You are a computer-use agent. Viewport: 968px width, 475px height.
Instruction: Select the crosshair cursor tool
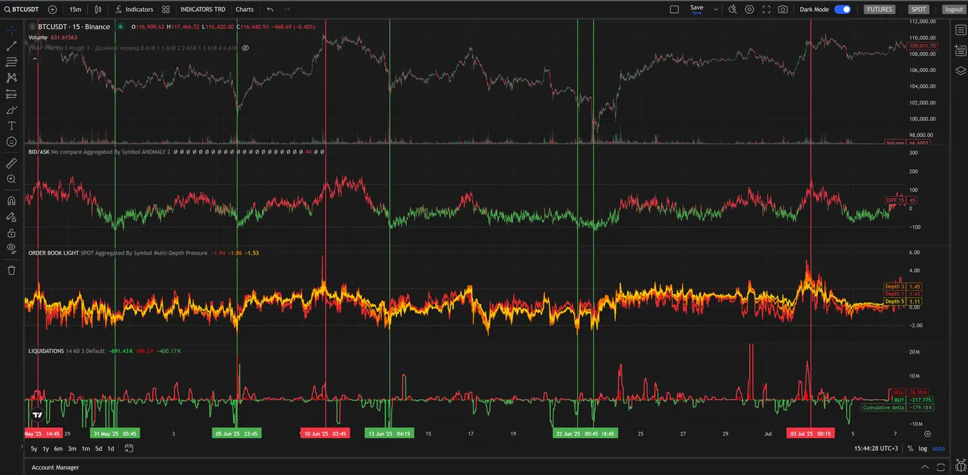click(11, 30)
